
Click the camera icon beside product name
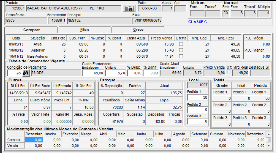[129, 8]
